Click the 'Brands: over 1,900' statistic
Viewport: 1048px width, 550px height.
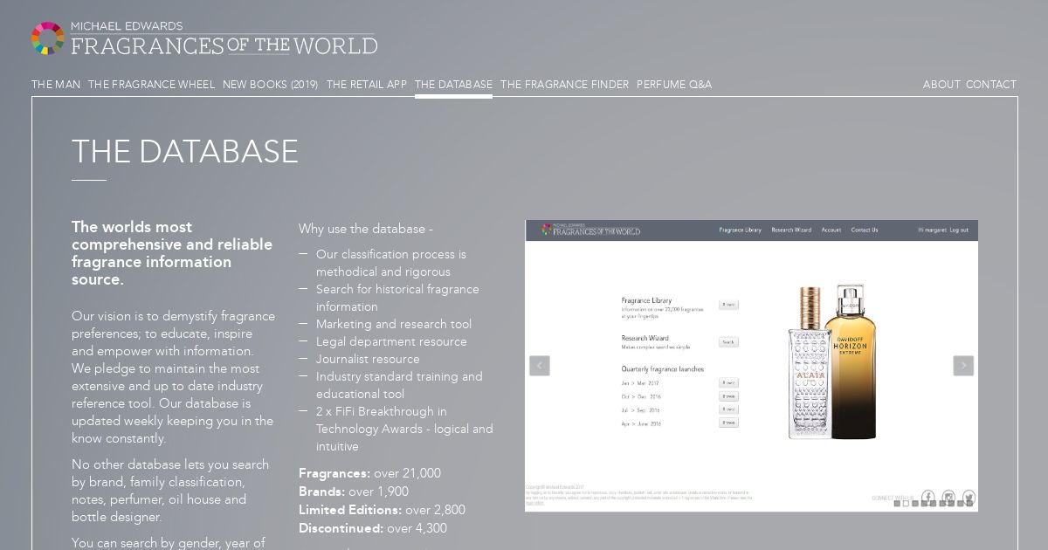(x=354, y=492)
